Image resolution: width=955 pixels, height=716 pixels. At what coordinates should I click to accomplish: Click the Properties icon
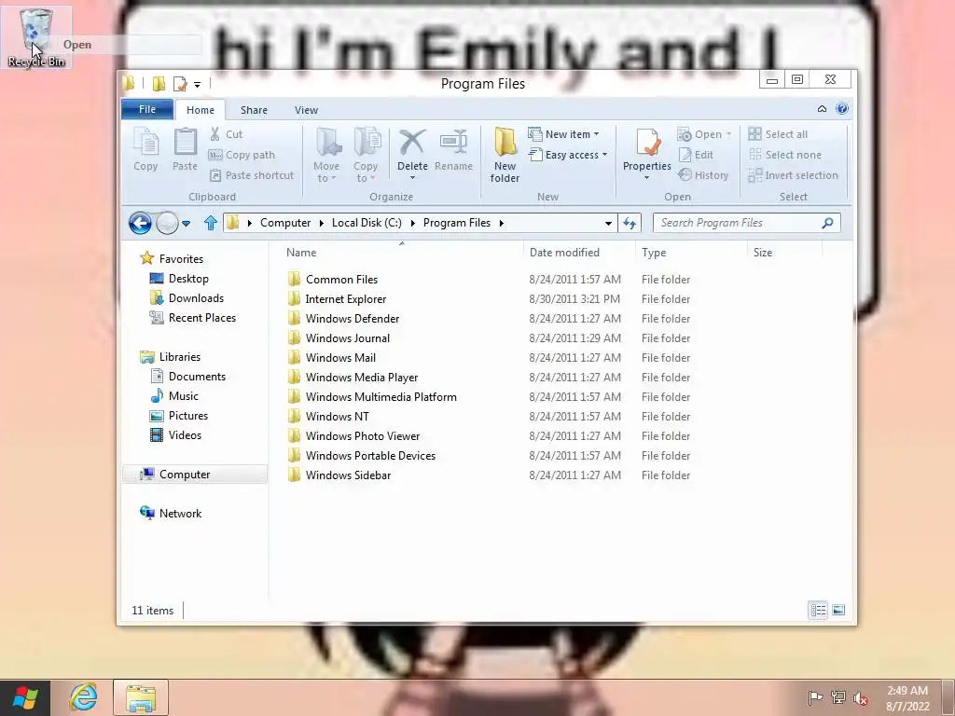[647, 143]
